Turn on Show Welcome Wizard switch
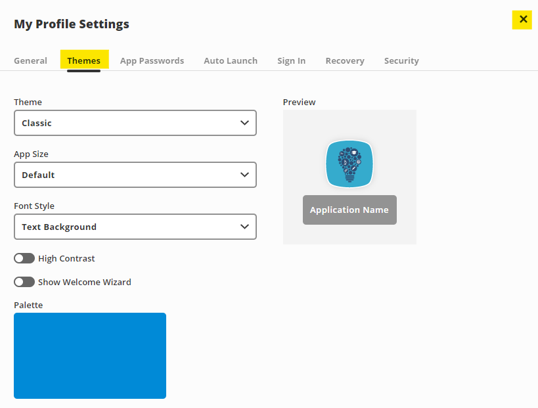 tap(24, 282)
